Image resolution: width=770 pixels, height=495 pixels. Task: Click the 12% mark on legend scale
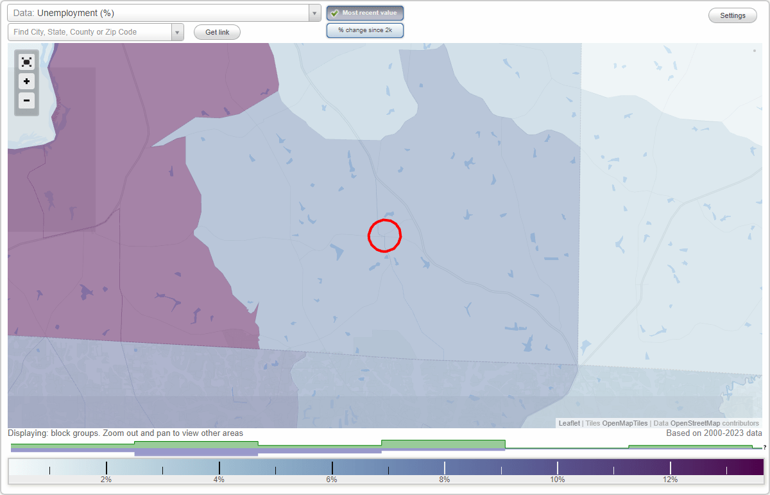(x=671, y=479)
